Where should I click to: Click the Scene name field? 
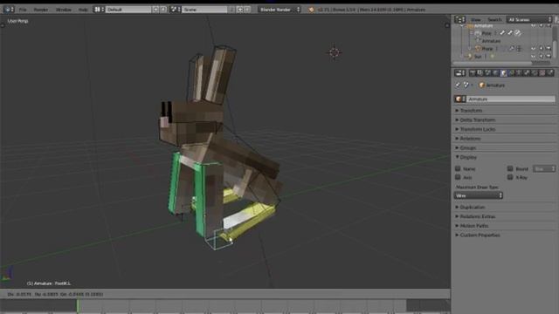click(204, 10)
